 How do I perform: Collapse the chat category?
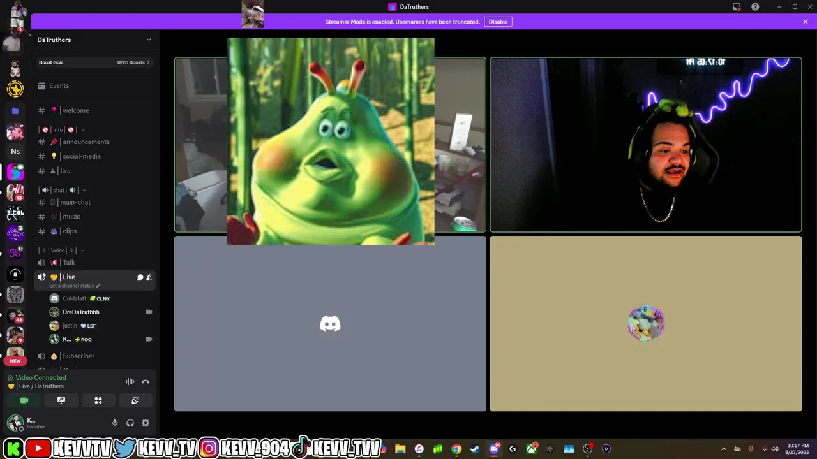pos(63,190)
